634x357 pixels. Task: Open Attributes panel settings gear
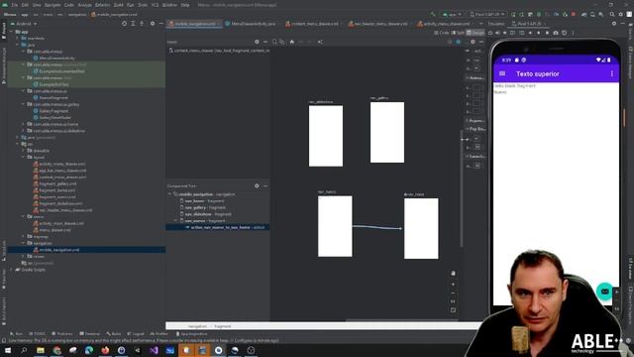click(473, 42)
